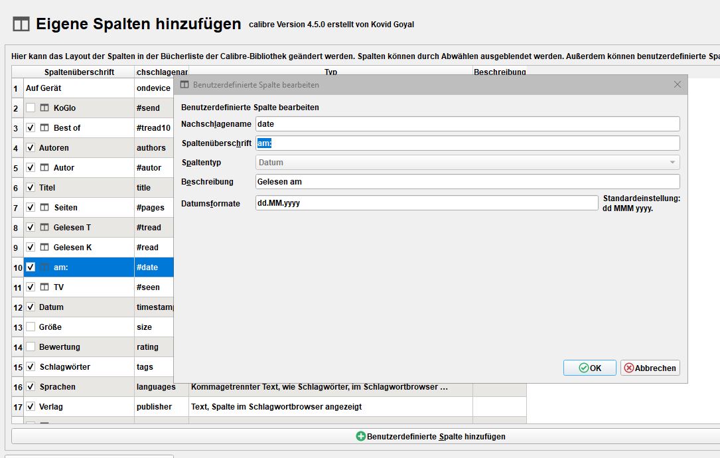The height and width of the screenshot is (458, 720).
Task: Select the #send lookup name cell
Action: pos(154,108)
